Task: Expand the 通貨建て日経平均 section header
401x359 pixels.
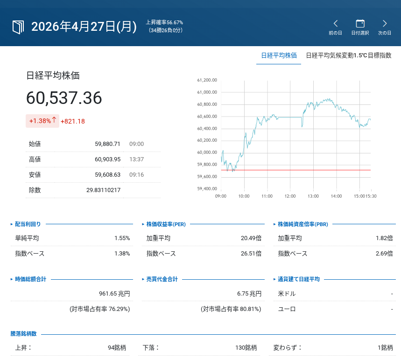Action: (298, 279)
